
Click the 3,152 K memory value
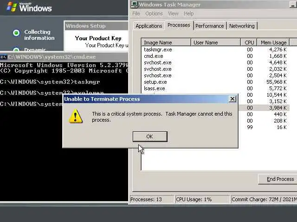(278, 101)
